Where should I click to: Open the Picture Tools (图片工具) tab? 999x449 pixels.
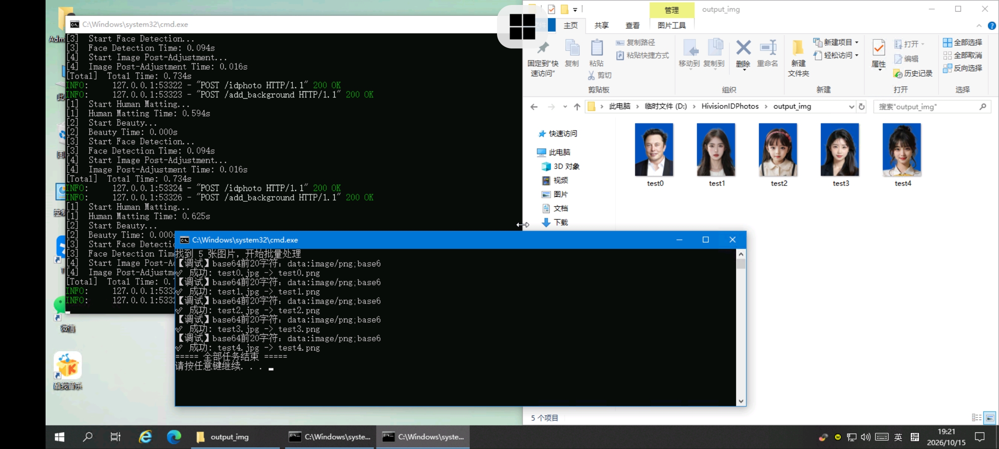coord(672,25)
